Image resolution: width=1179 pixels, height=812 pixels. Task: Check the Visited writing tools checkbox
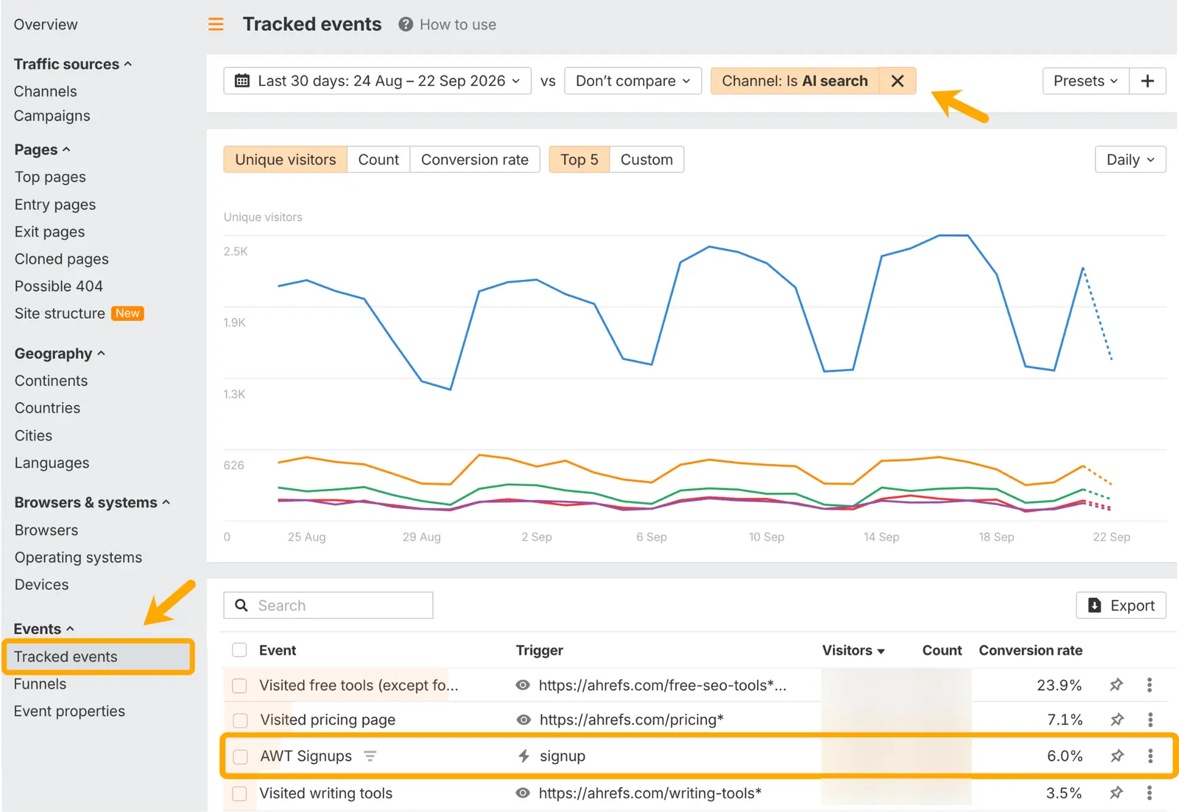[x=239, y=794]
